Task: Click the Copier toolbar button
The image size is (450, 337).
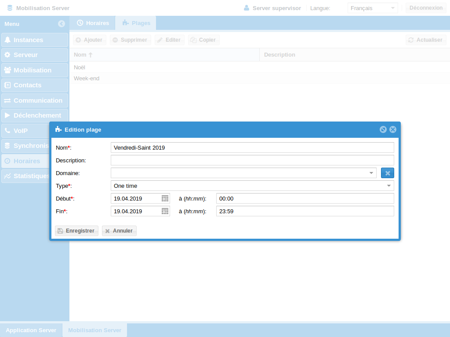Action: click(204, 40)
